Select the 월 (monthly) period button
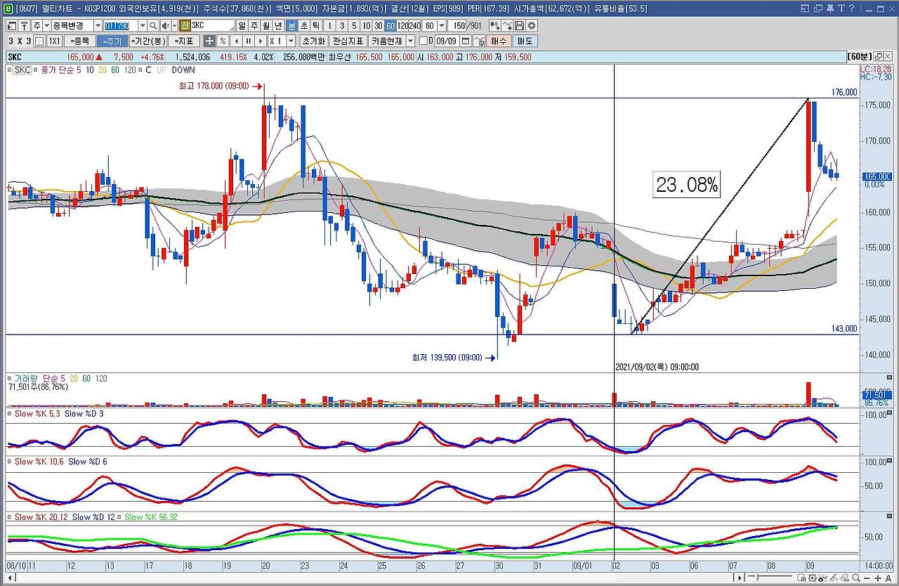The height and width of the screenshot is (586, 899). coord(266,25)
